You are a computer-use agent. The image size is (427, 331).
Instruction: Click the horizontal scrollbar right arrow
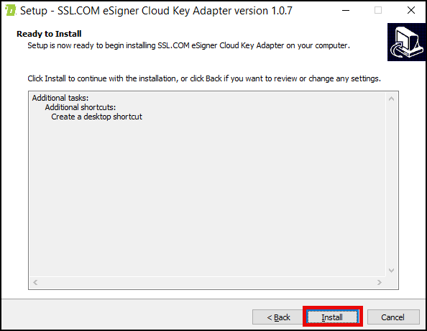380,283
